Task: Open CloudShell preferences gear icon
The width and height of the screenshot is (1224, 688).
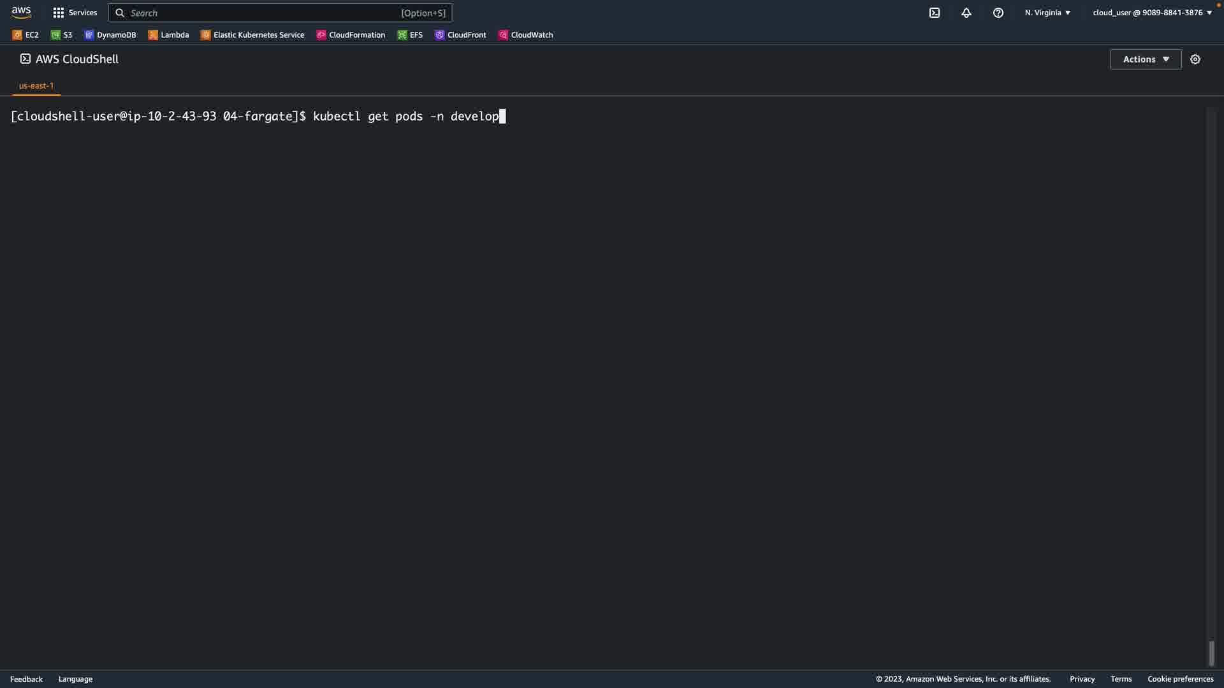Action: [1195, 59]
